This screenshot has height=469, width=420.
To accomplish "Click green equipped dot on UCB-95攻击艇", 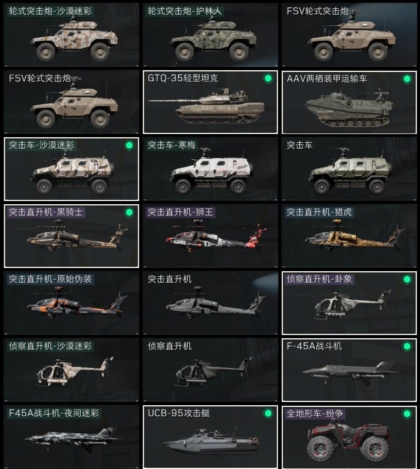I will [x=268, y=414].
